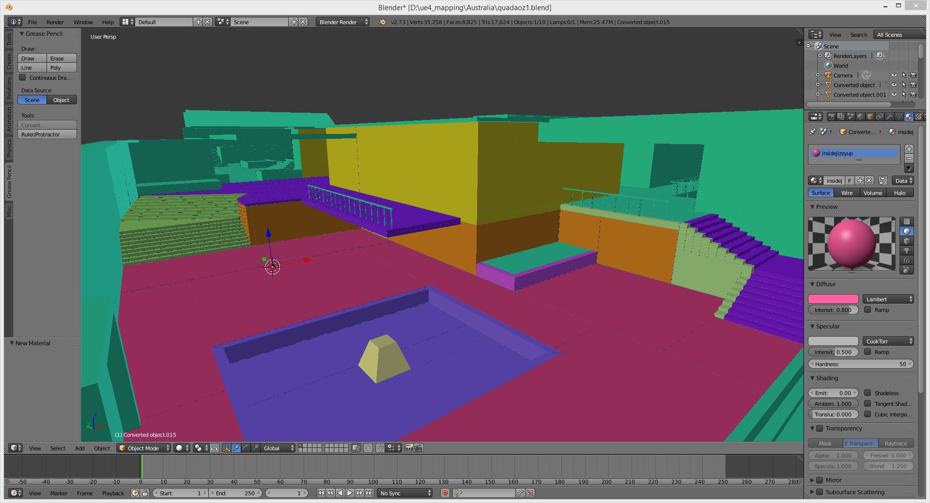Set Grease Pencil data source to Object
The height and width of the screenshot is (503, 930).
[x=62, y=100]
